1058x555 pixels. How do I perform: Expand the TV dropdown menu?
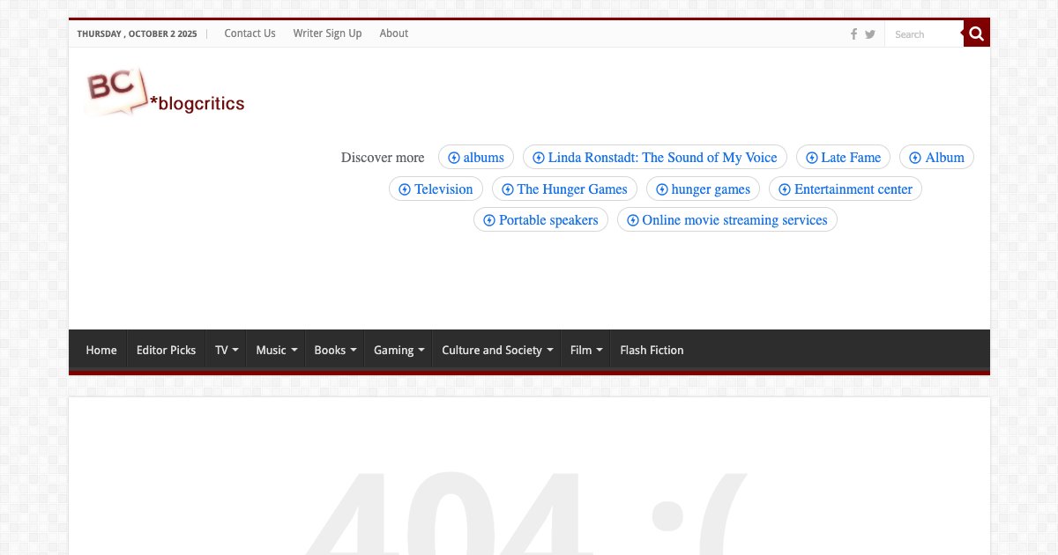[226, 350]
